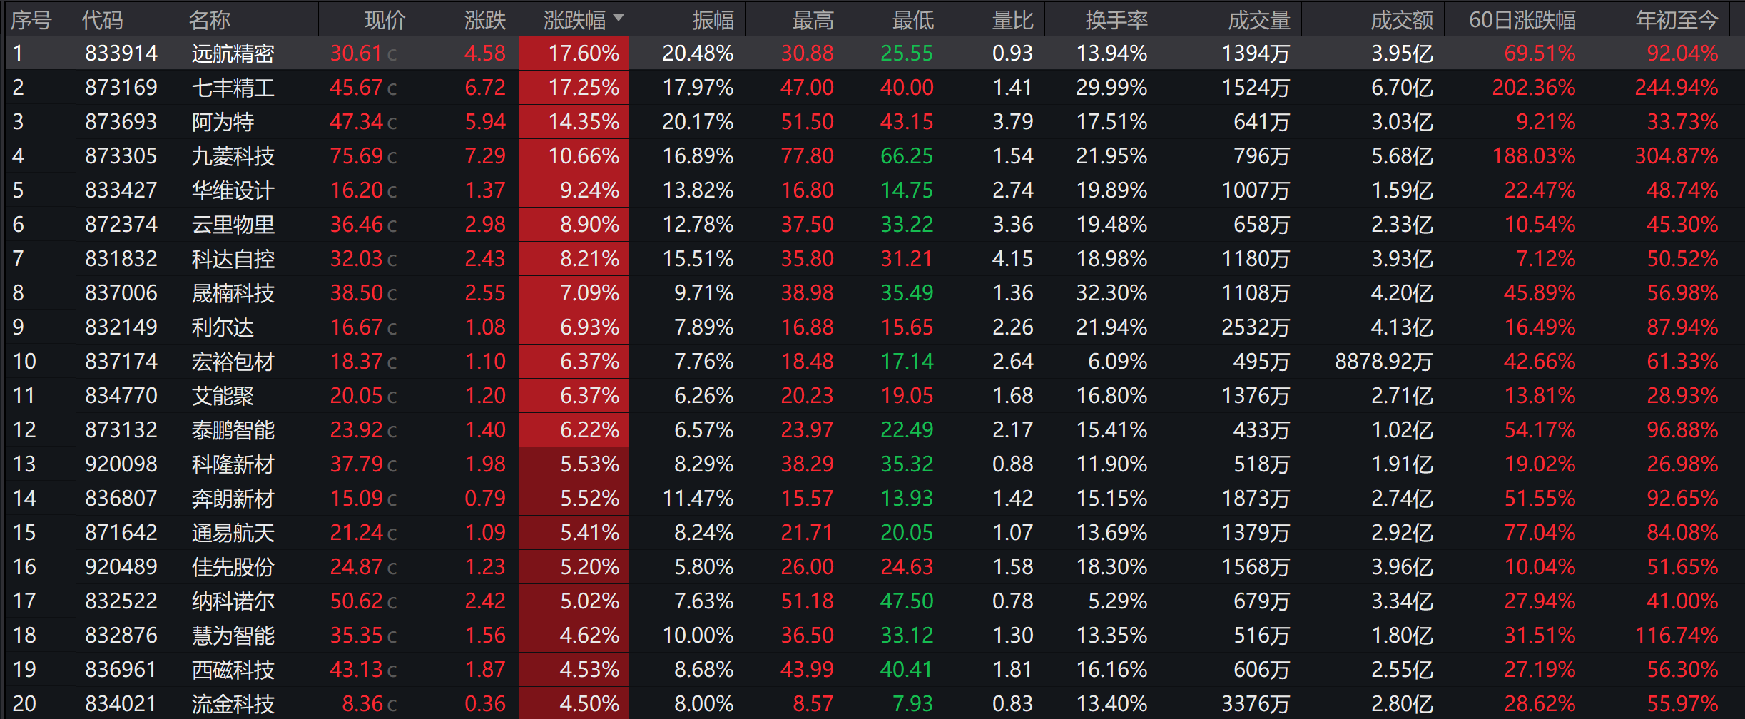Click the 量比 column header
Viewport: 1745px width, 719px height.
(1012, 20)
